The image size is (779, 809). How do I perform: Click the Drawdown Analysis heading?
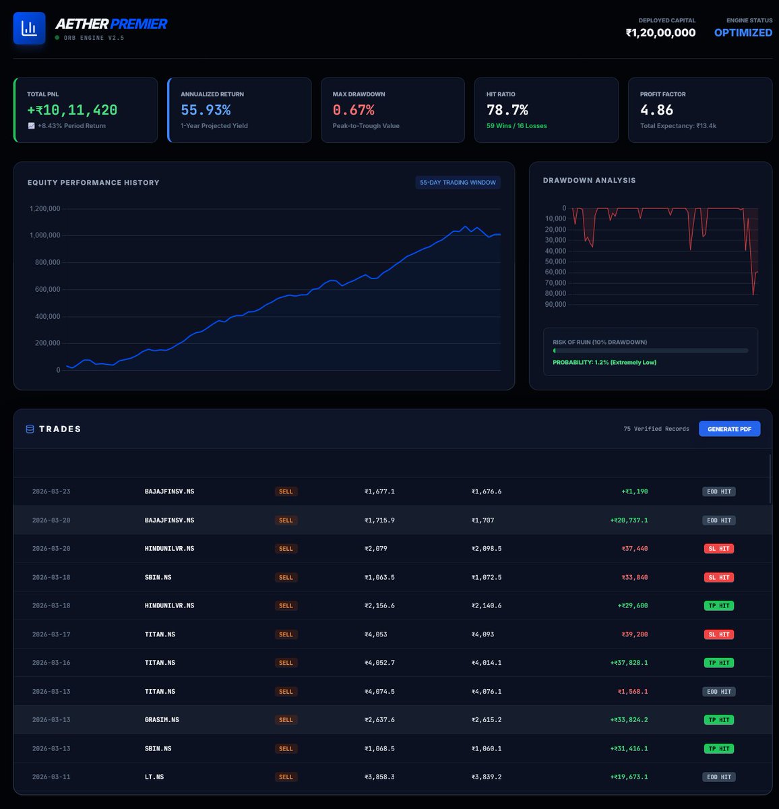pos(590,180)
